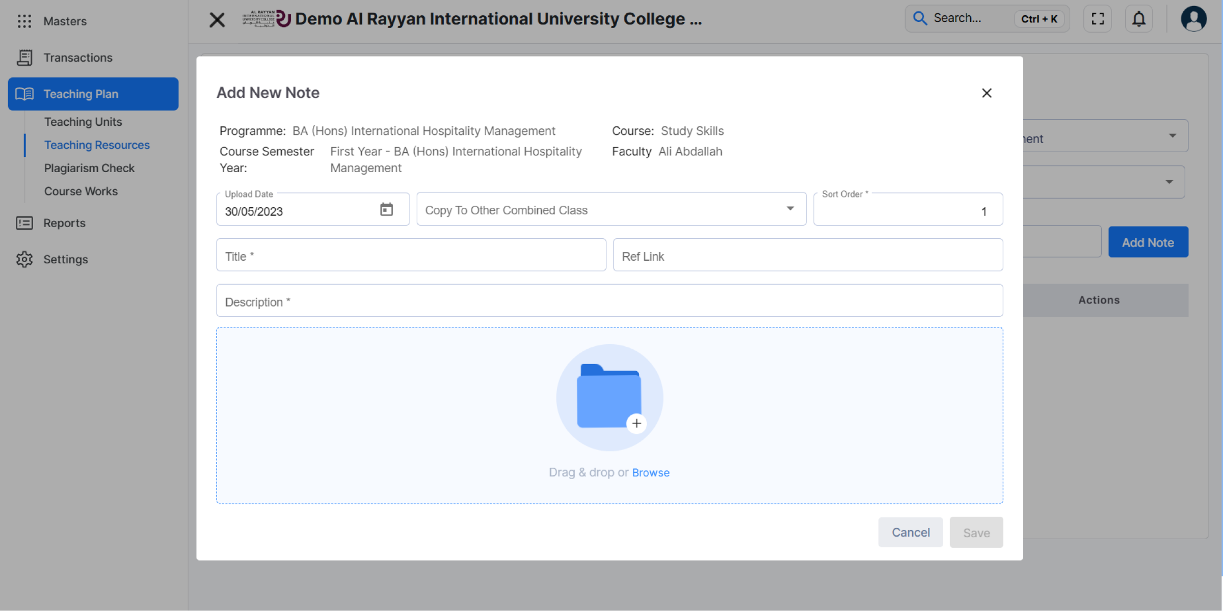Toggle fullscreen mode icon
Viewport: 1223px width, 611px height.
[1098, 19]
